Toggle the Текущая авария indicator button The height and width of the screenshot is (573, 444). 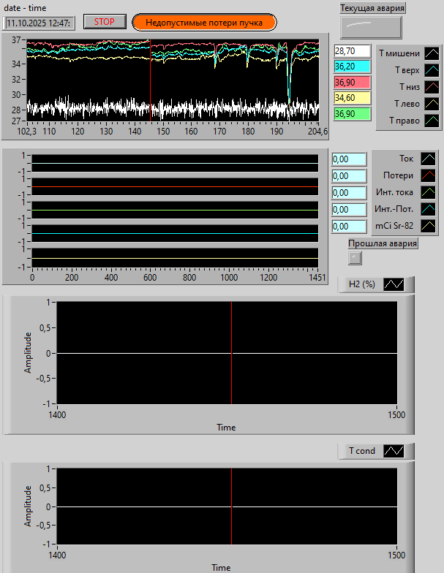371,27
